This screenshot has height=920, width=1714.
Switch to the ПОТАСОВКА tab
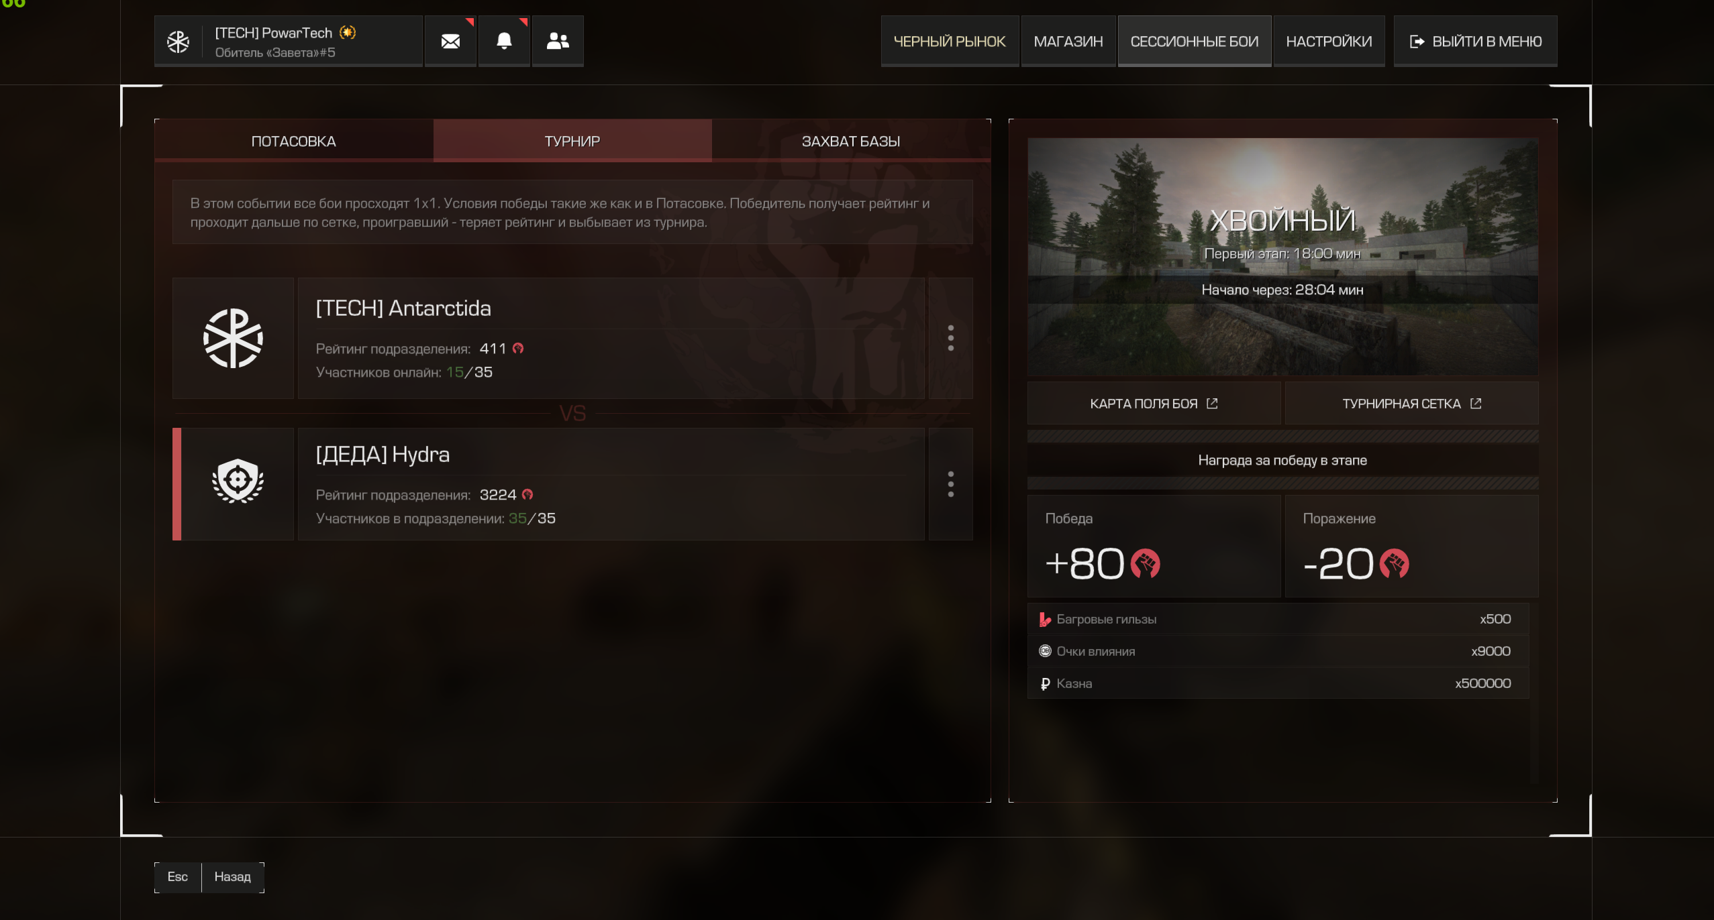click(x=294, y=141)
